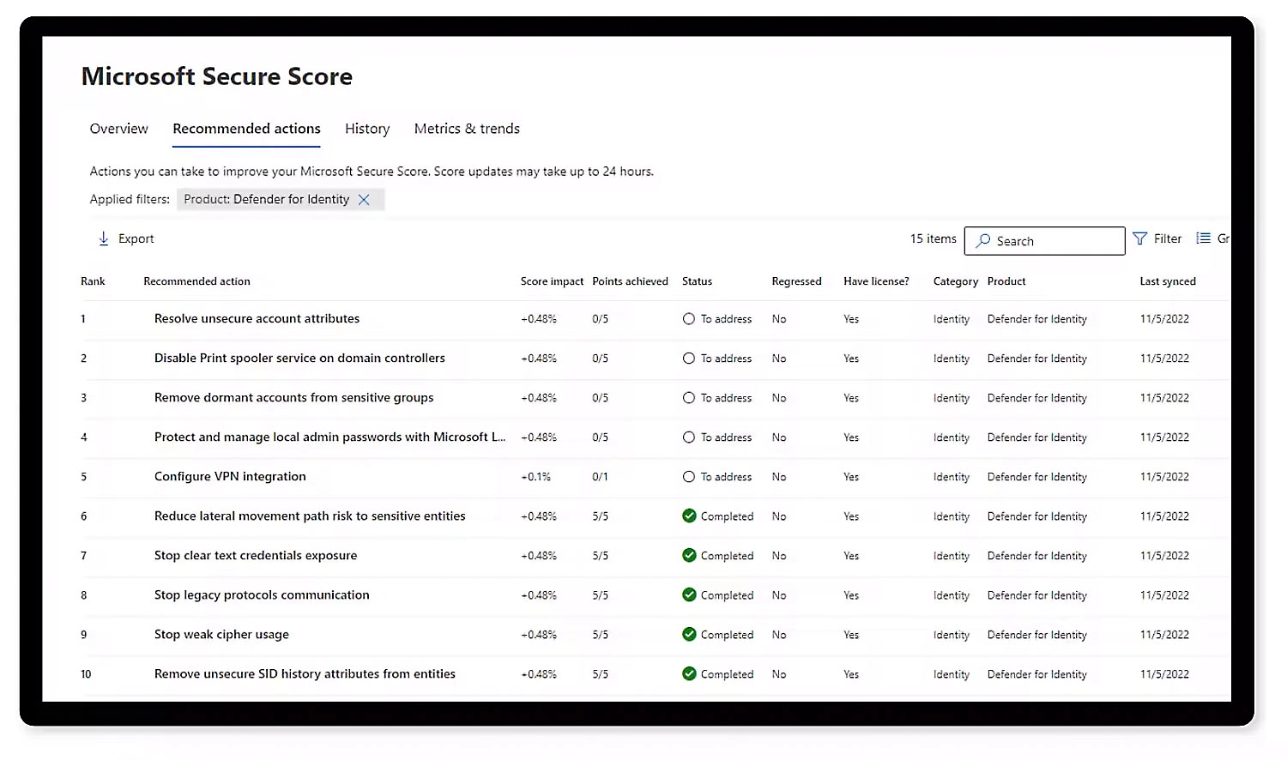Sort by the Score impact column header

click(x=552, y=281)
